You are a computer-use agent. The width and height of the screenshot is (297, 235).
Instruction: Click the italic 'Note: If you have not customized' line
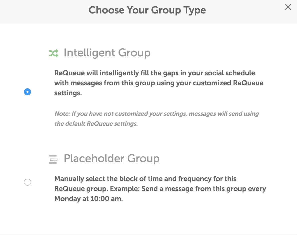(157, 114)
